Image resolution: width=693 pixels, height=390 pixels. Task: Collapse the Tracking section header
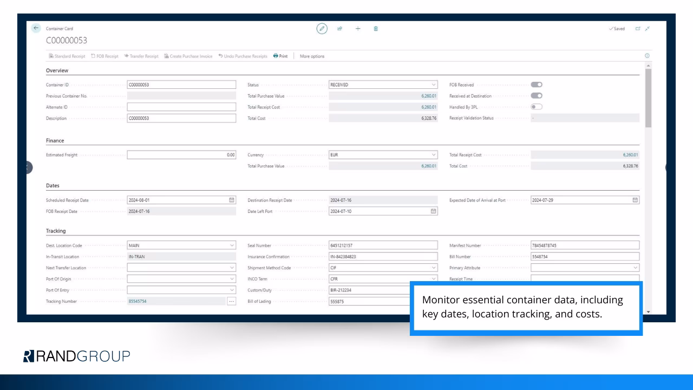pyautogui.click(x=56, y=231)
